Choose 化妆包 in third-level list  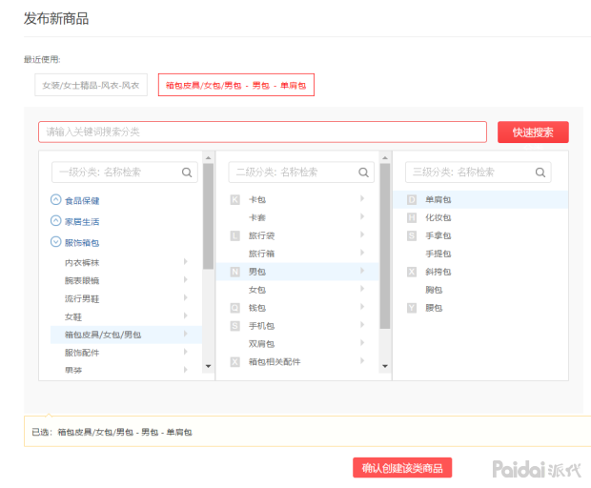pos(438,218)
